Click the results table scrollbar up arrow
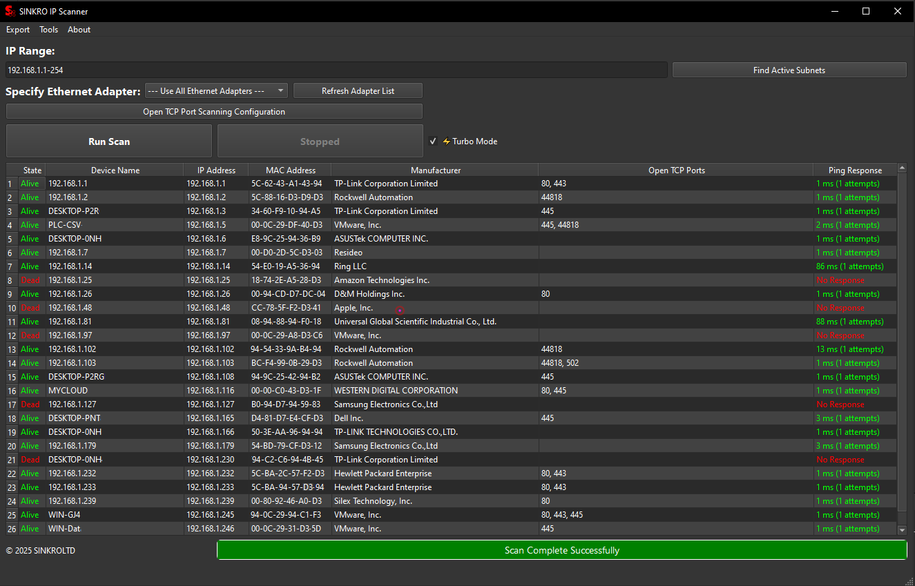This screenshot has height=586, width=915. coord(902,168)
